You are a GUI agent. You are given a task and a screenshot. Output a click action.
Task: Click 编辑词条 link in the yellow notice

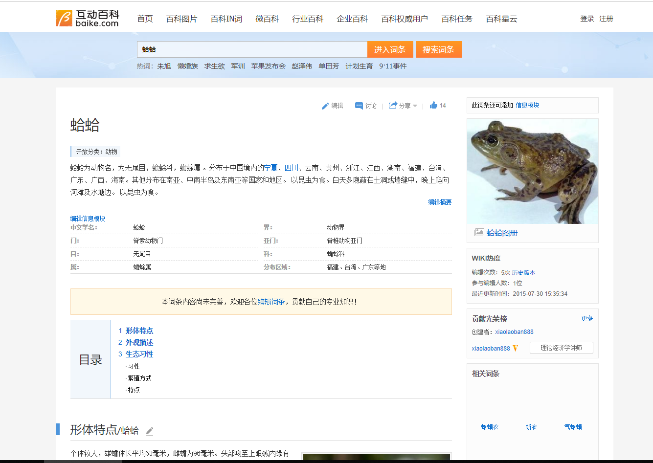[271, 302]
